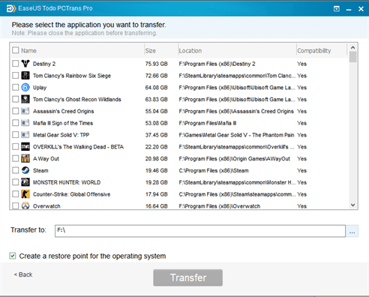Check OVERKILL's The Walking Dead checkbox

tap(16, 146)
